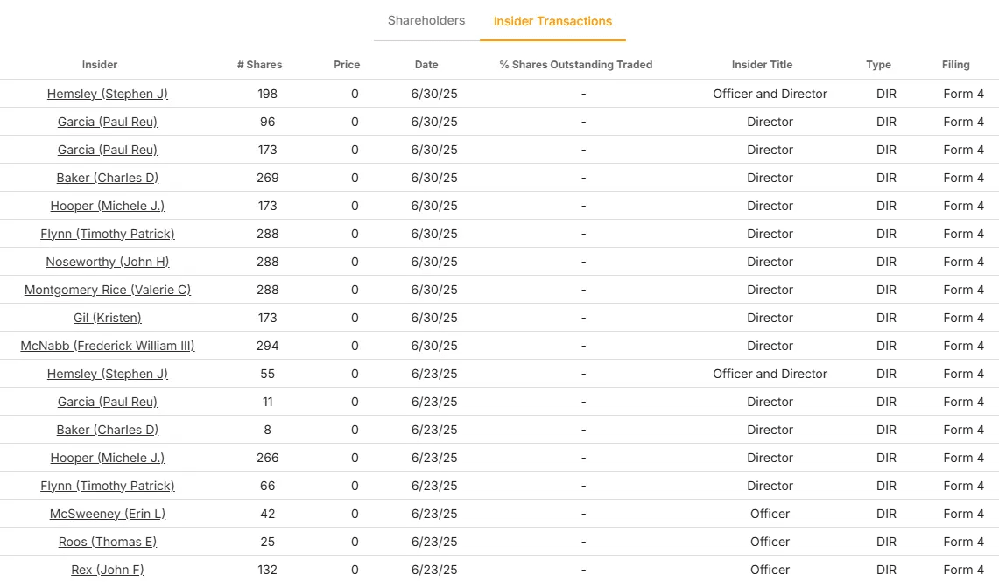The height and width of the screenshot is (582, 999).
Task: Open McNabb (Frederick William III) link
Action: pyautogui.click(x=108, y=346)
